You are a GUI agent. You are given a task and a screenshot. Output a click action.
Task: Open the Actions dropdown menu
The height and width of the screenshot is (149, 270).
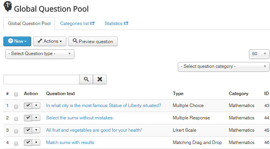tap(50, 41)
